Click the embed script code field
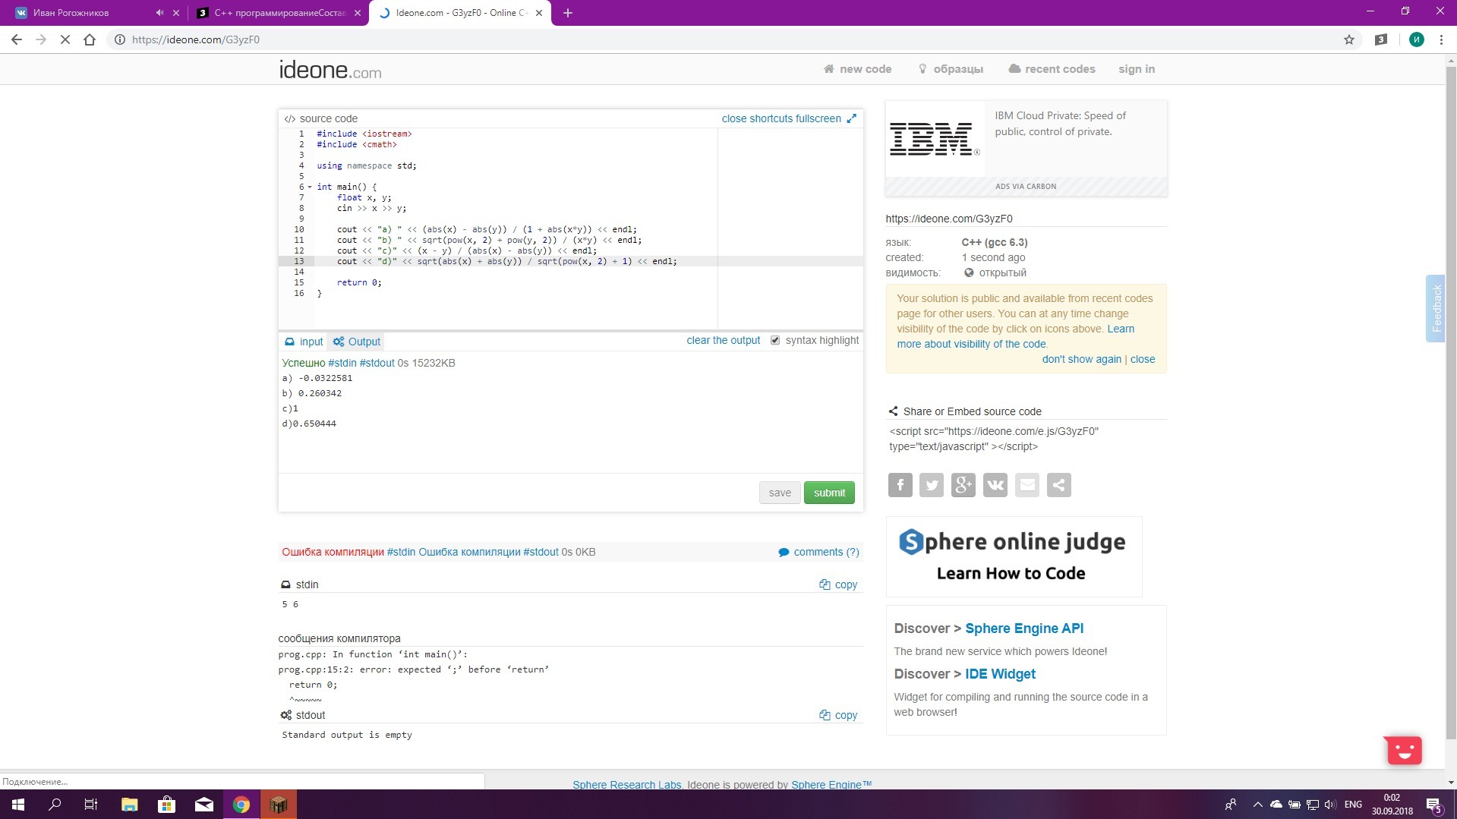The height and width of the screenshot is (819, 1457). 1025,439
